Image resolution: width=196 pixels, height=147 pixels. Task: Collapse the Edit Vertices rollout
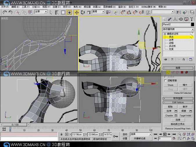pyautogui.click(x=178, y=102)
